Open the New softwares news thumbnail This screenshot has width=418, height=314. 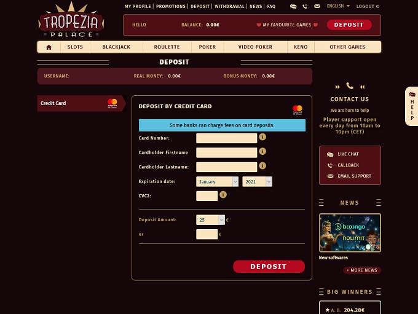tap(350, 233)
